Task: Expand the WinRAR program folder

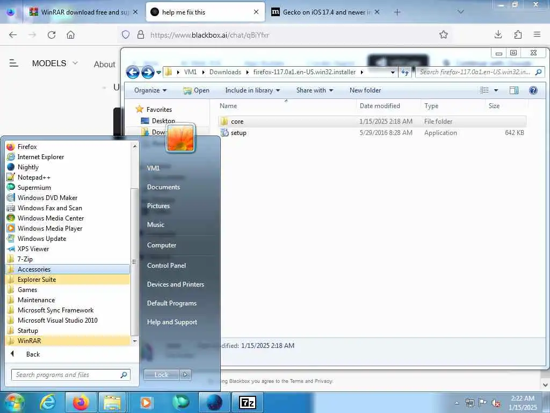Action: click(67, 340)
